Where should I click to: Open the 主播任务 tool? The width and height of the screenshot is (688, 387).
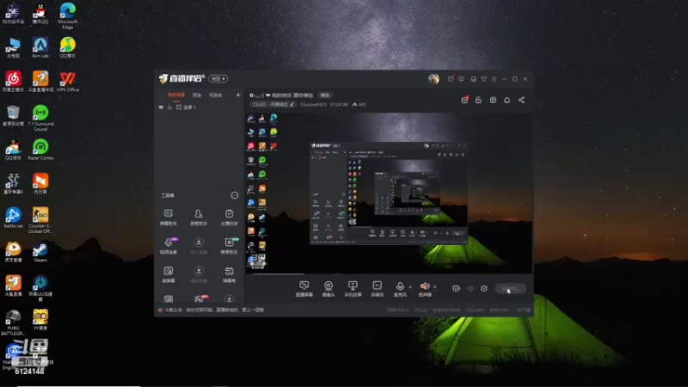pos(229,218)
